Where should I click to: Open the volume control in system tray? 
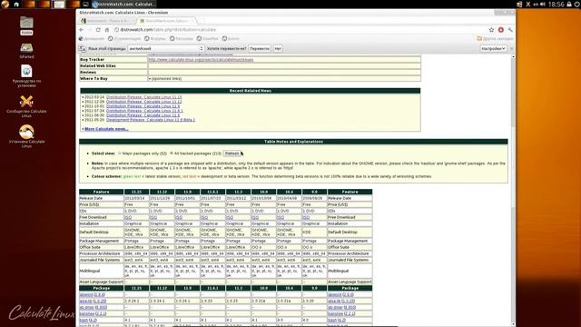click(x=543, y=4)
